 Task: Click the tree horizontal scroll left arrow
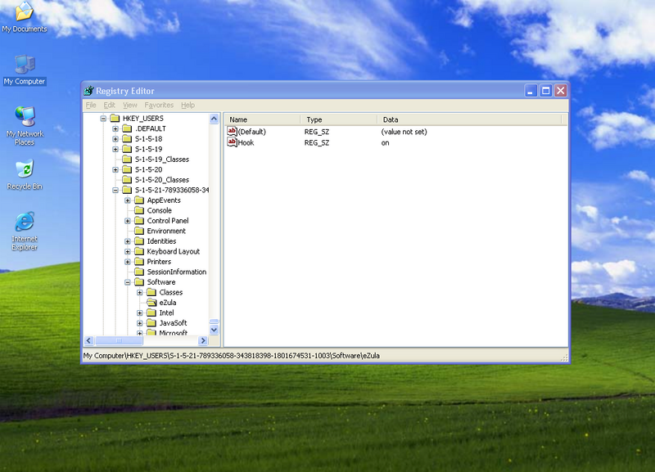(x=89, y=340)
